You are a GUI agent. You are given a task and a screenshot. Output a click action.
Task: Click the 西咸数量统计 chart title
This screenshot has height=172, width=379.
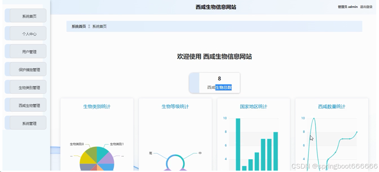click(x=332, y=106)
